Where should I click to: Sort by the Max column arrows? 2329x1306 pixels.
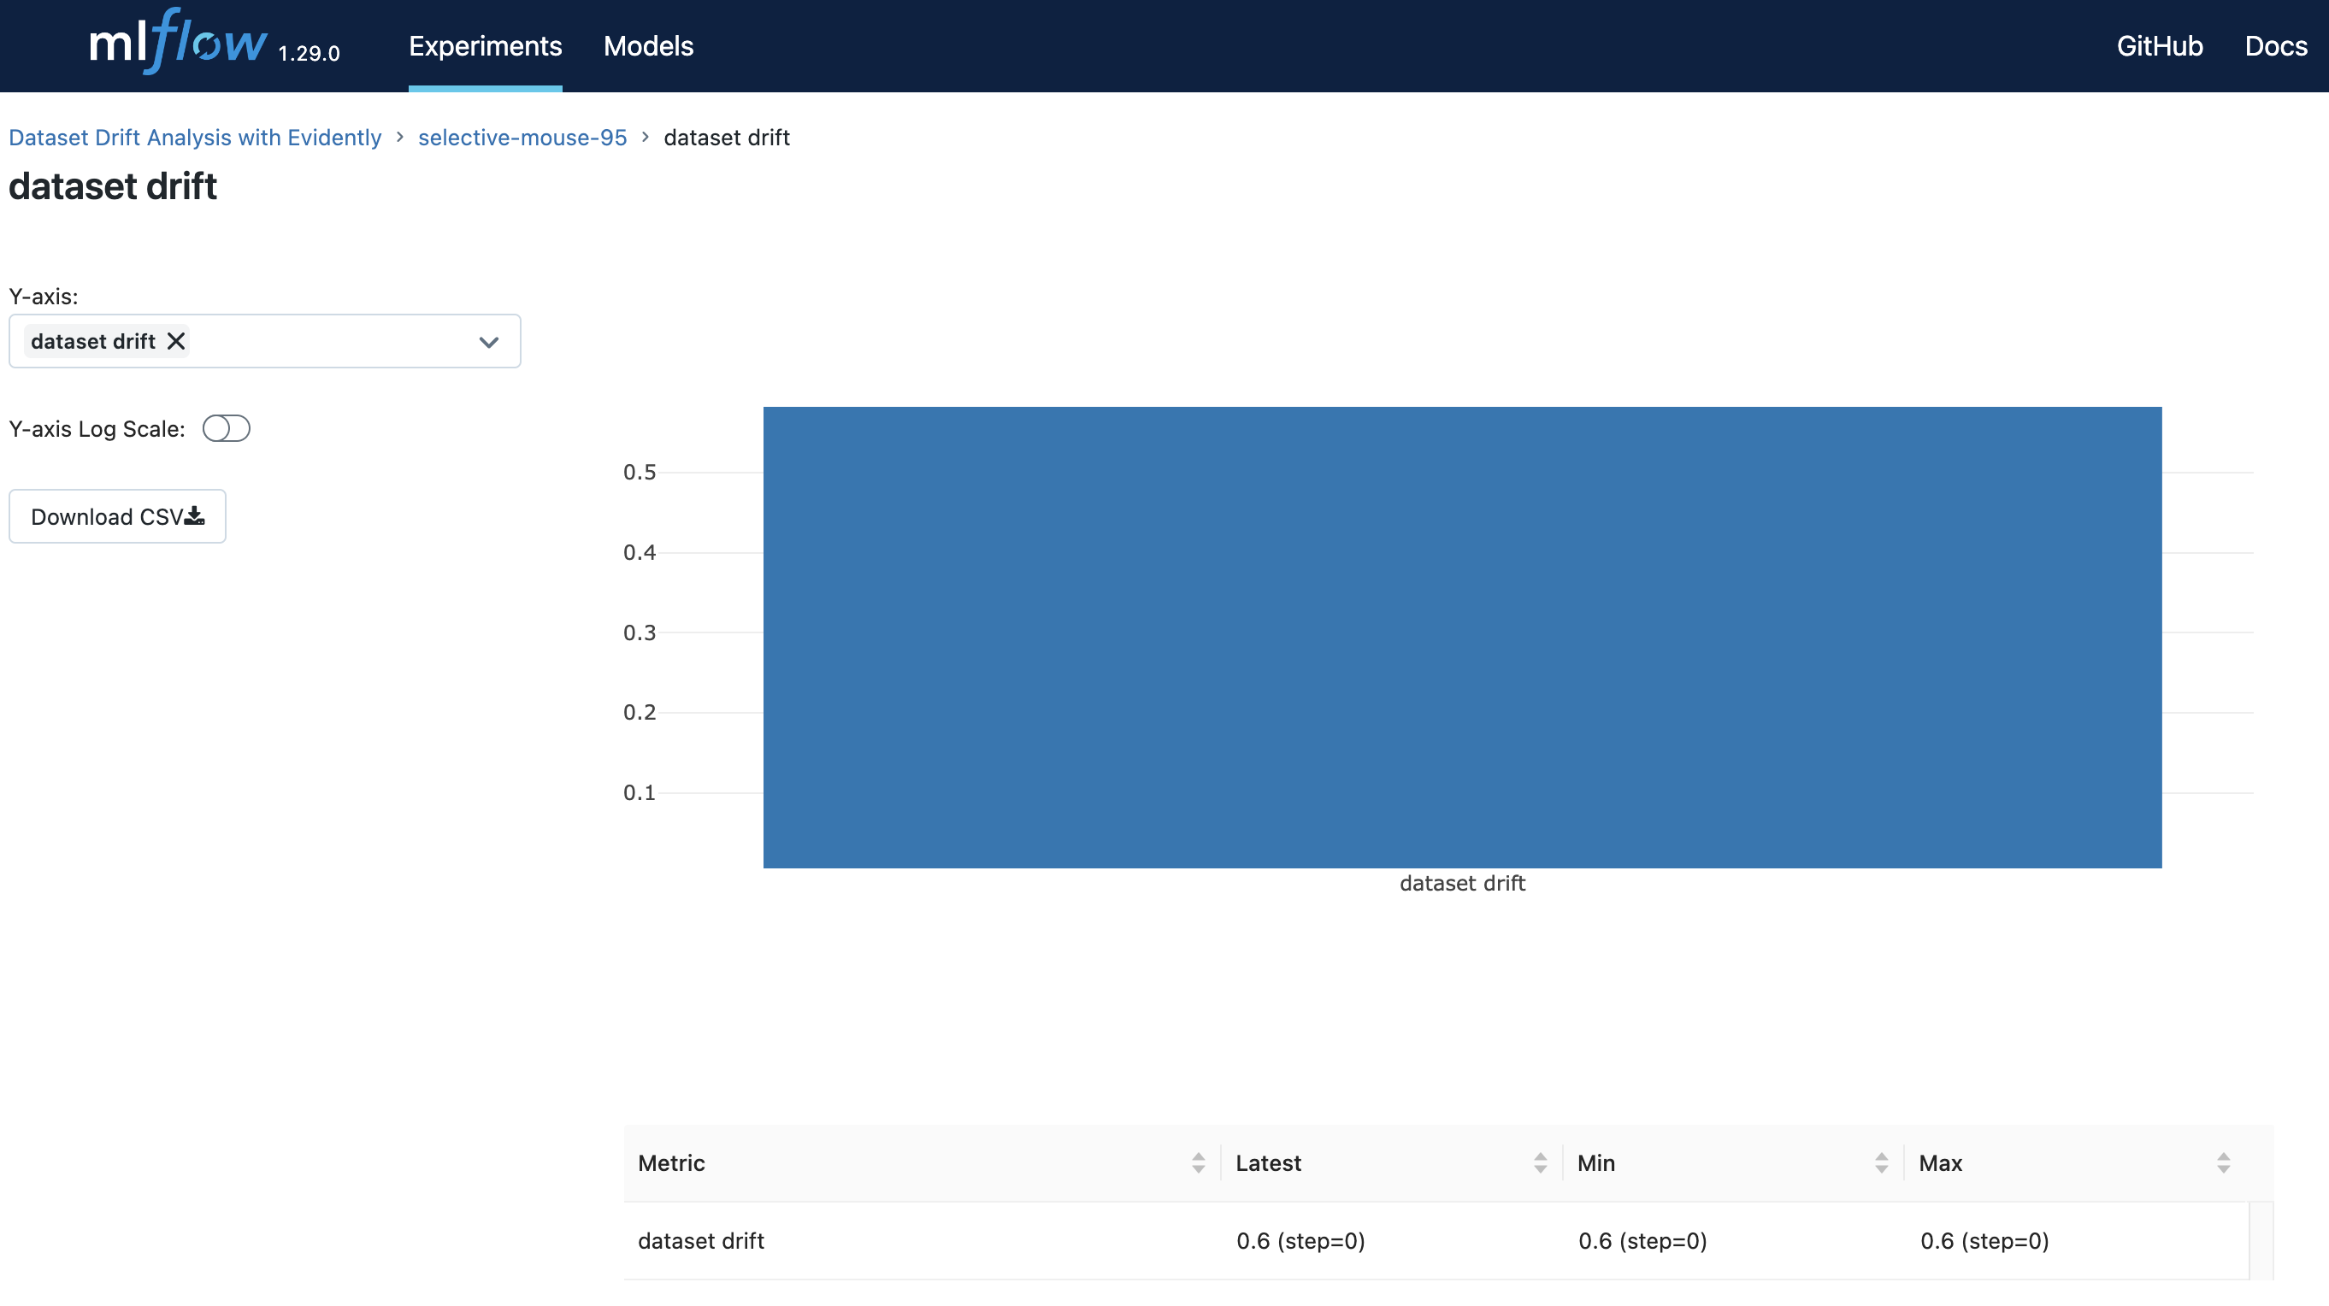point(2223,1163)
